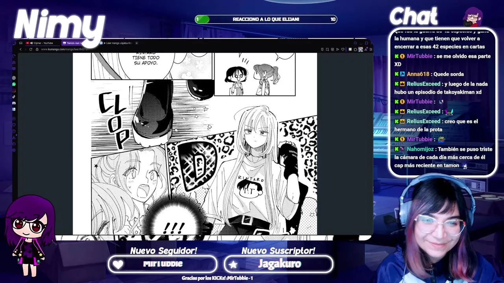
Task: Open ad blocker shield settings
Action: point(333,49)
